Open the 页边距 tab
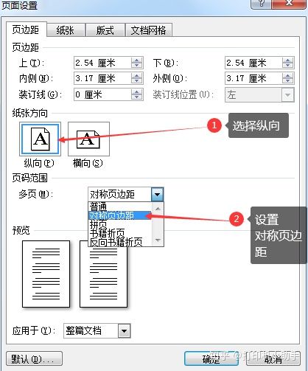 26,30
